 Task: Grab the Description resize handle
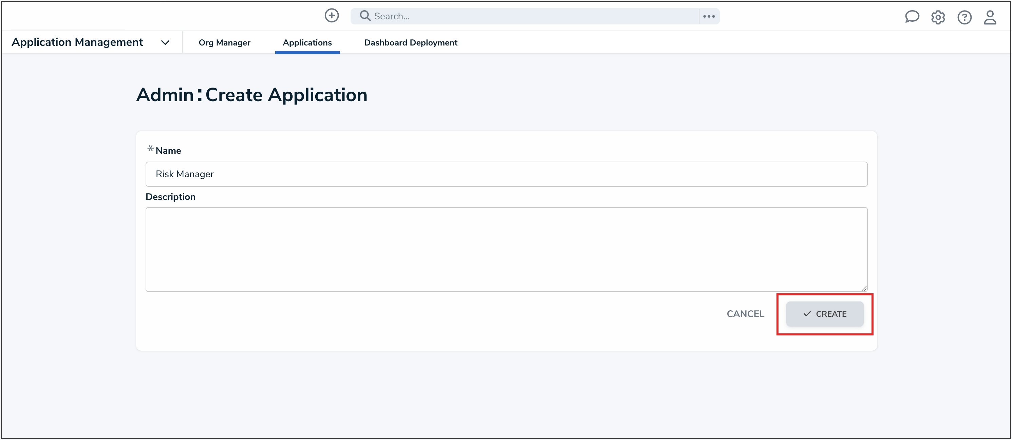(864, 288)
